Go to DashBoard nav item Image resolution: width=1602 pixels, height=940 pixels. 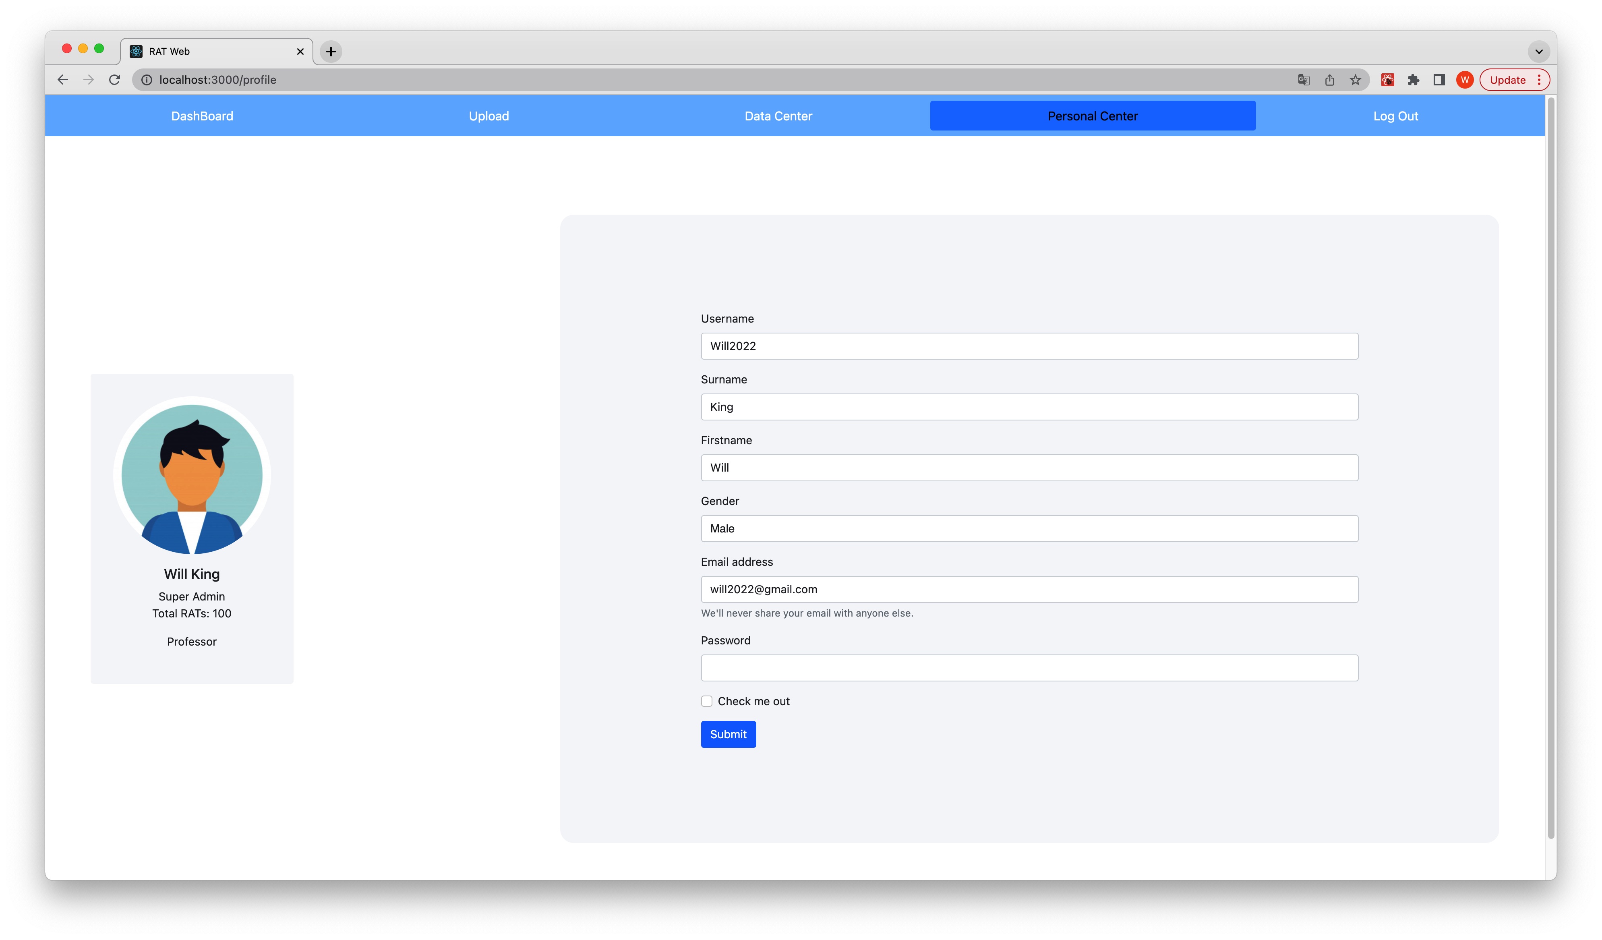(x=201, y=116)
